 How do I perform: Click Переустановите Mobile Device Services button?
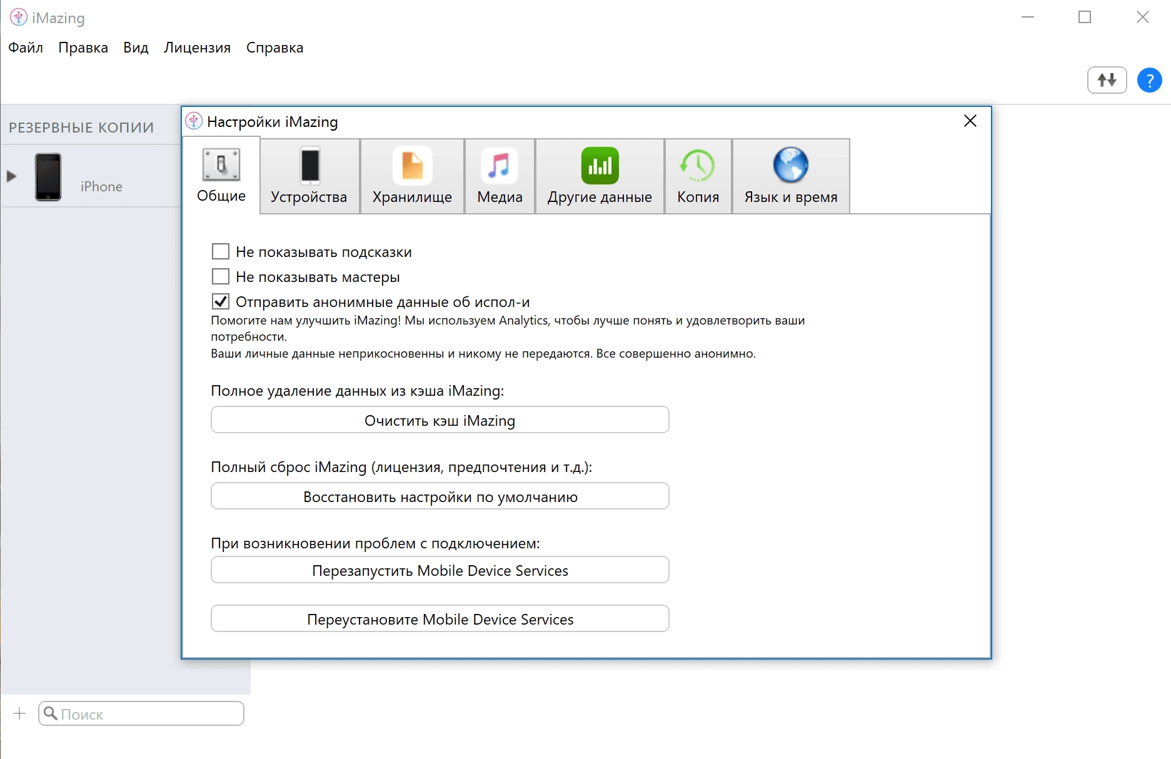pyautogui.click(x=440, y=619)
